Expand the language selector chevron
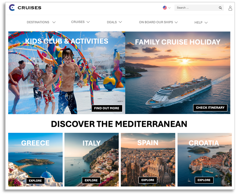 coord(169,8)
